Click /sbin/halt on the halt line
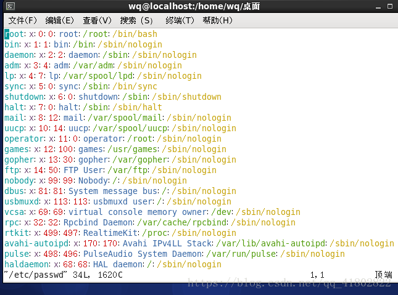This screenshot has width=398, height=295. (x=138, y=107)
